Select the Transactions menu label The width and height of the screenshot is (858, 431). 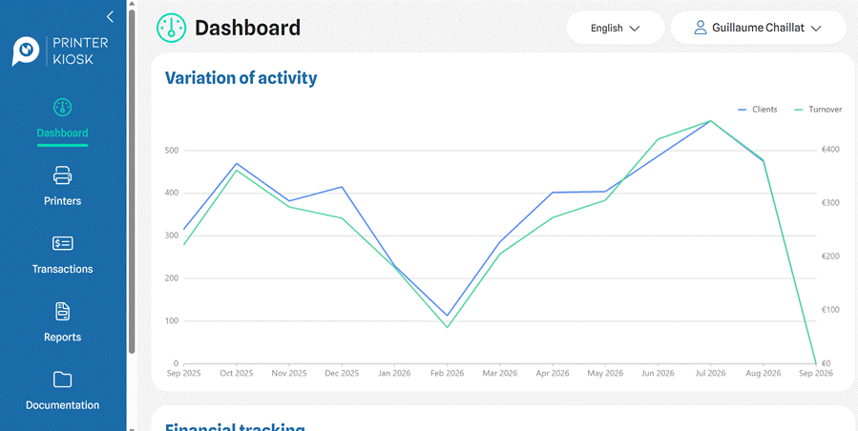pyautogui.click(x=62, y=269)
